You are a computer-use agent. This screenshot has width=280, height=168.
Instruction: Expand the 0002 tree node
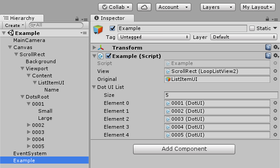tap(28, 125)
